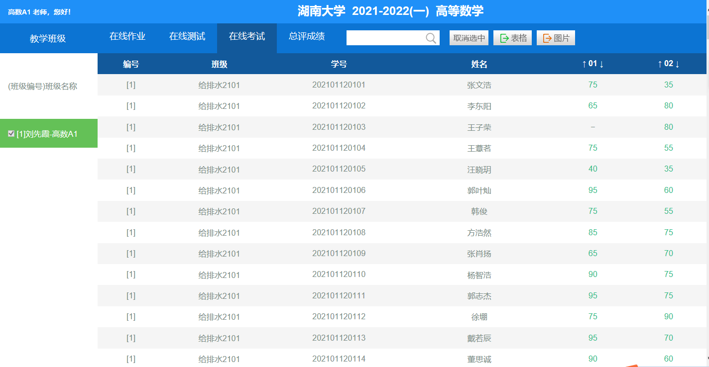Click student name 李东阳

point(479,106)
